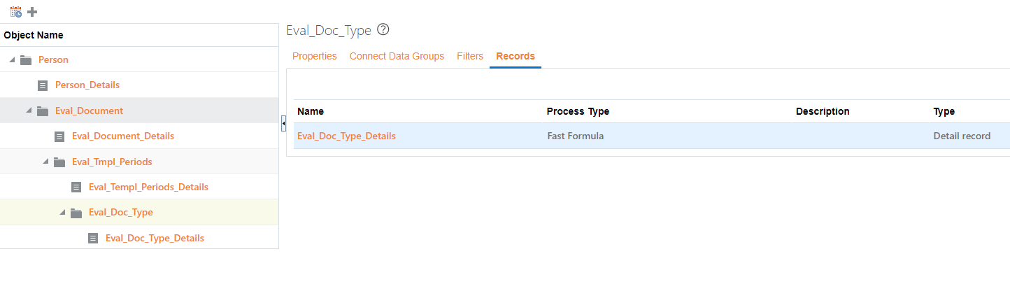This screenshot has width=1010, height=298.
Task: Sort records by Process Type column header
Action: coord(578,111)
